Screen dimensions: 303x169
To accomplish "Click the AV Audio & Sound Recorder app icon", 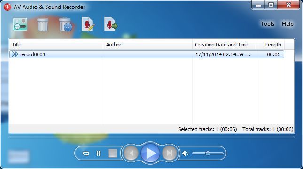I will point(8,7).
